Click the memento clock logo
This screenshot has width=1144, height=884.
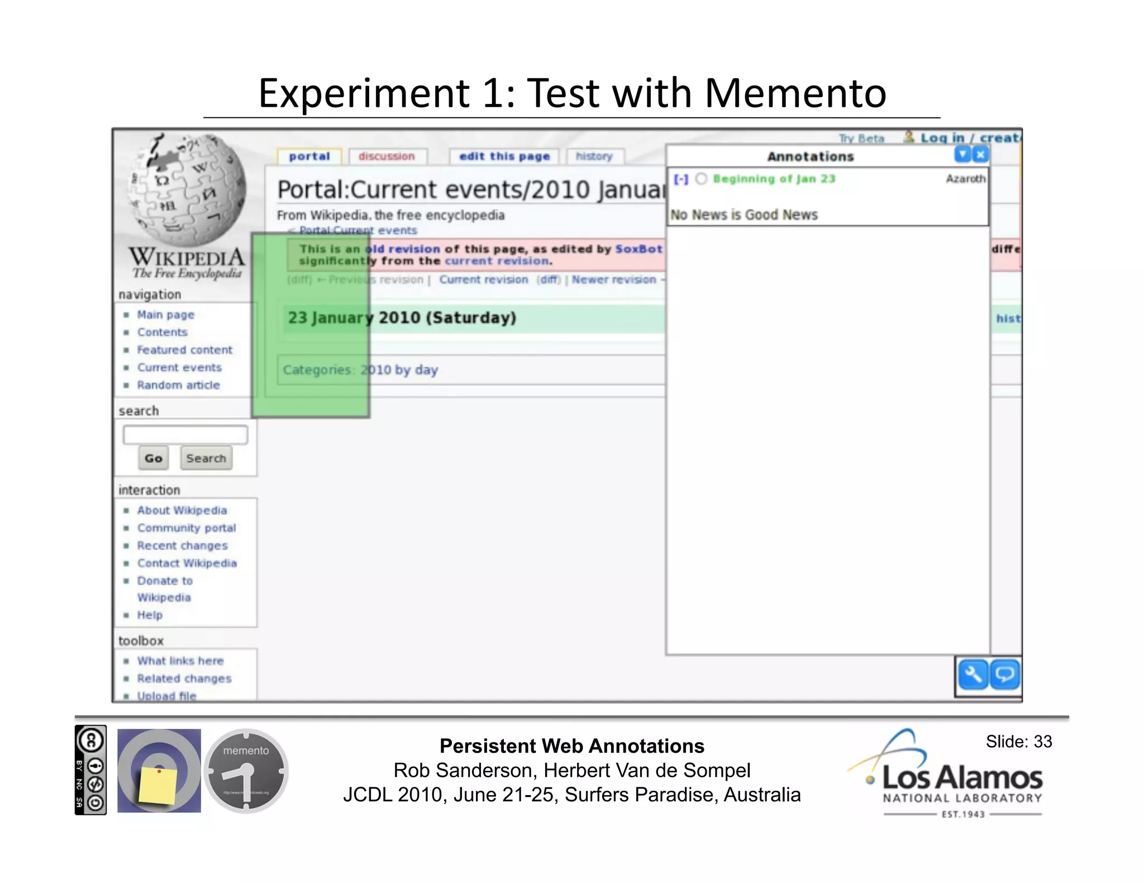(x=246, y=771)
